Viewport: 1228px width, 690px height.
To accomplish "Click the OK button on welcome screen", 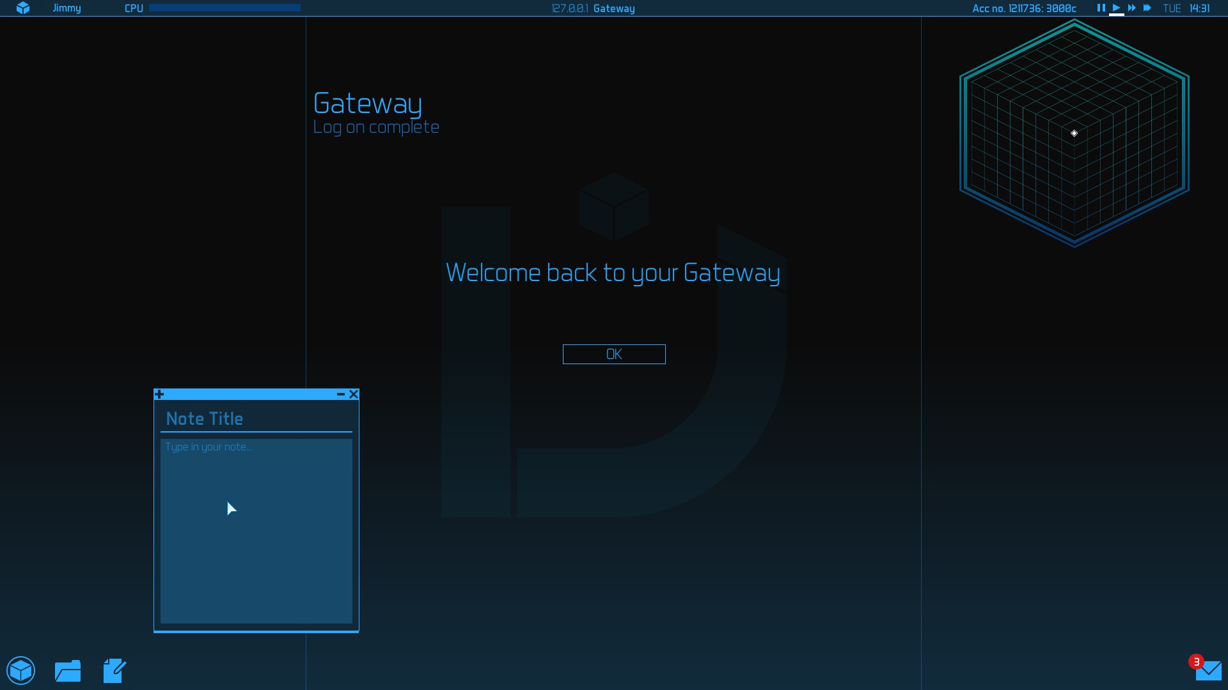I will [614, 354].
